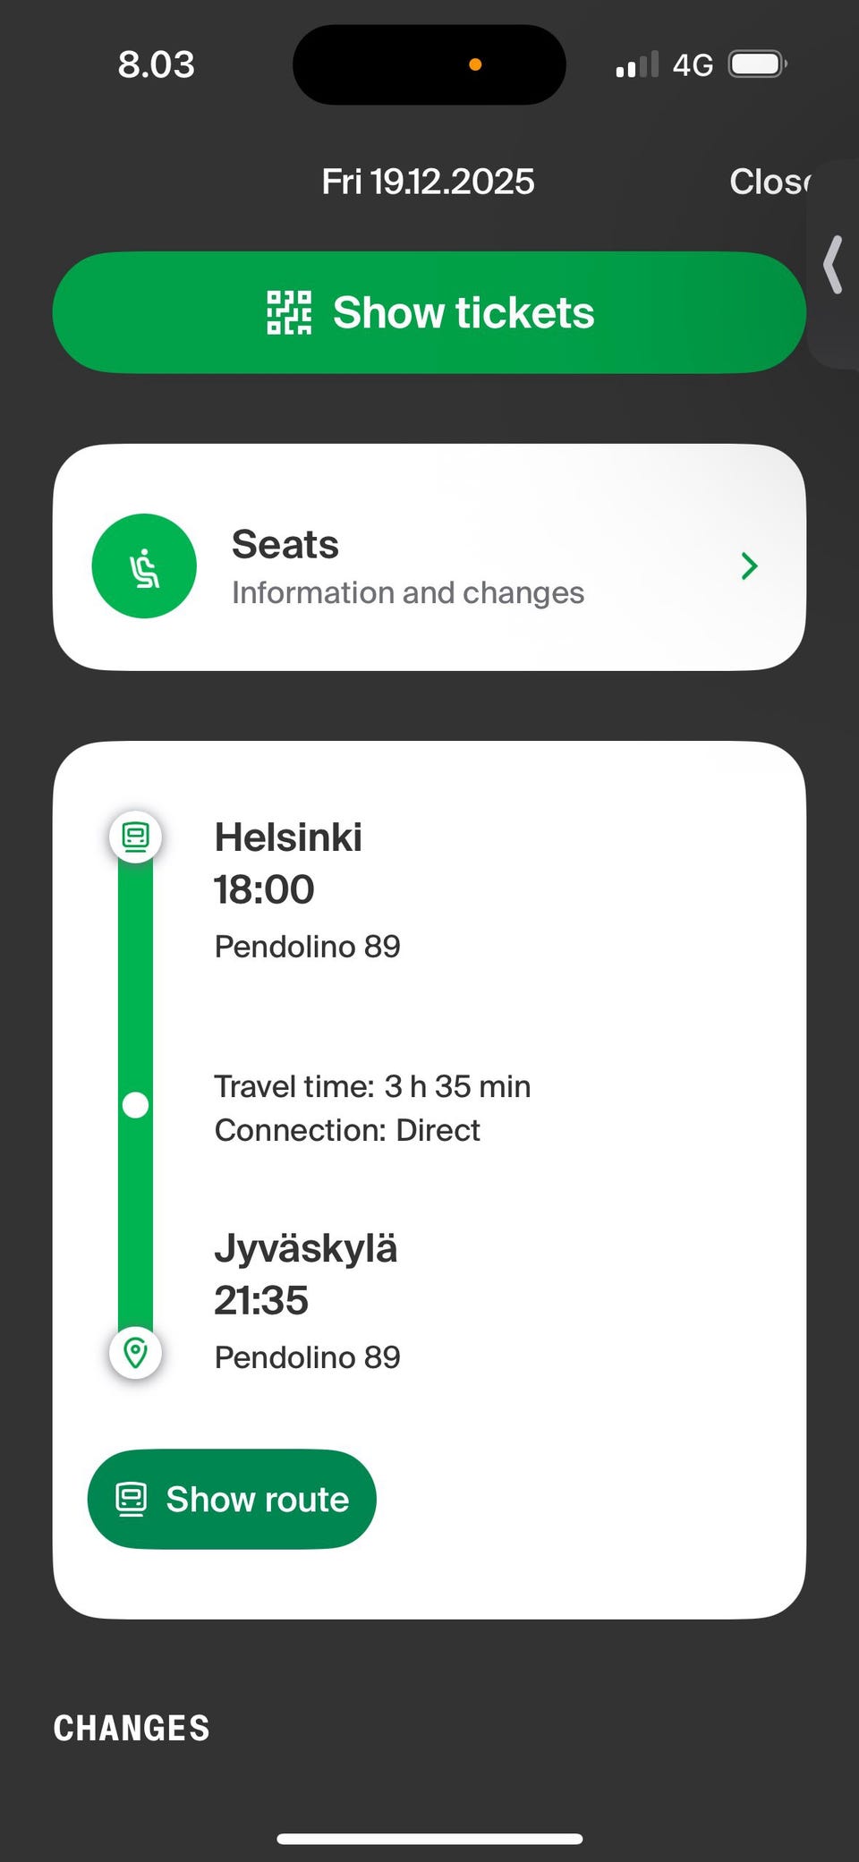859x1862 pixels.
Task: Tap the battery icon in status bar
Action: pos(757,64)
